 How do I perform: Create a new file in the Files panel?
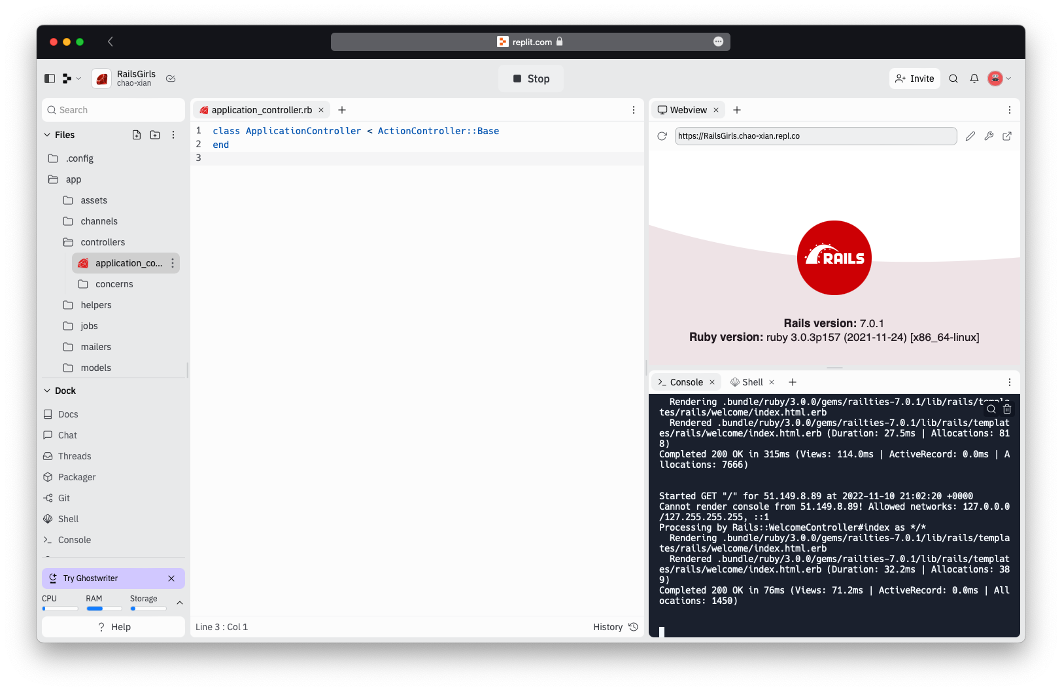tap(137, 135)
